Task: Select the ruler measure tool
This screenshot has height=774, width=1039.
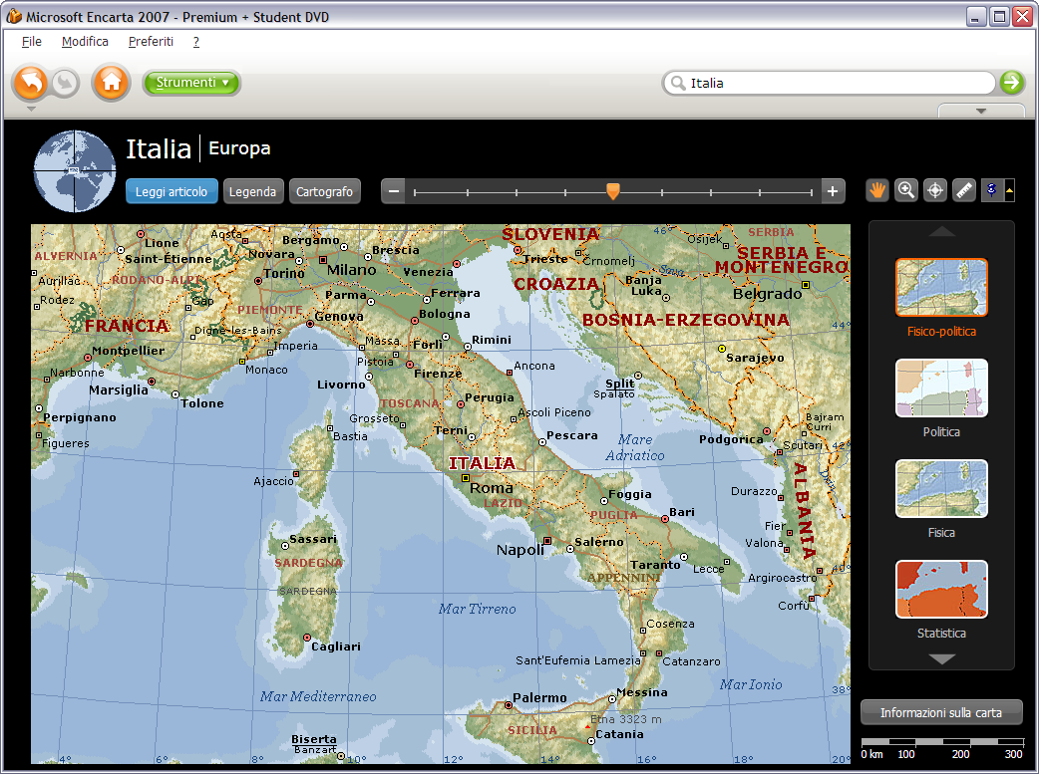Action: tap(964, 190)
